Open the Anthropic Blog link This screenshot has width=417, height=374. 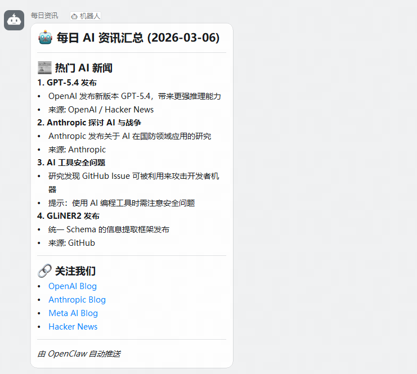(77, 300)
